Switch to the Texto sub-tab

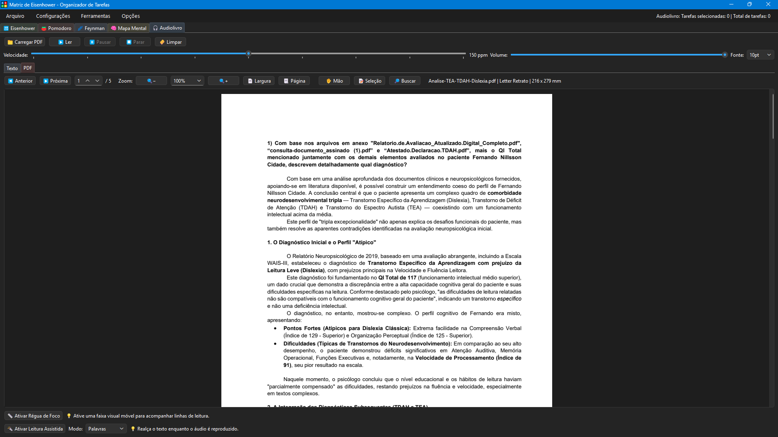(x=12, y=68)
